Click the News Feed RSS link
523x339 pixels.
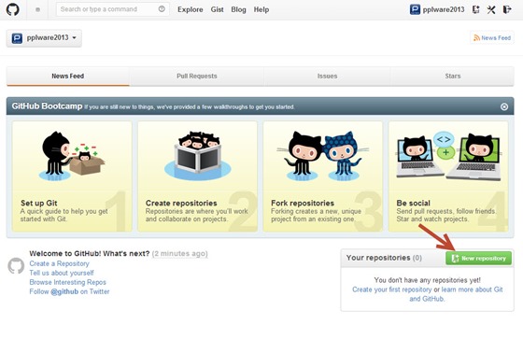(x=492, y=38)
